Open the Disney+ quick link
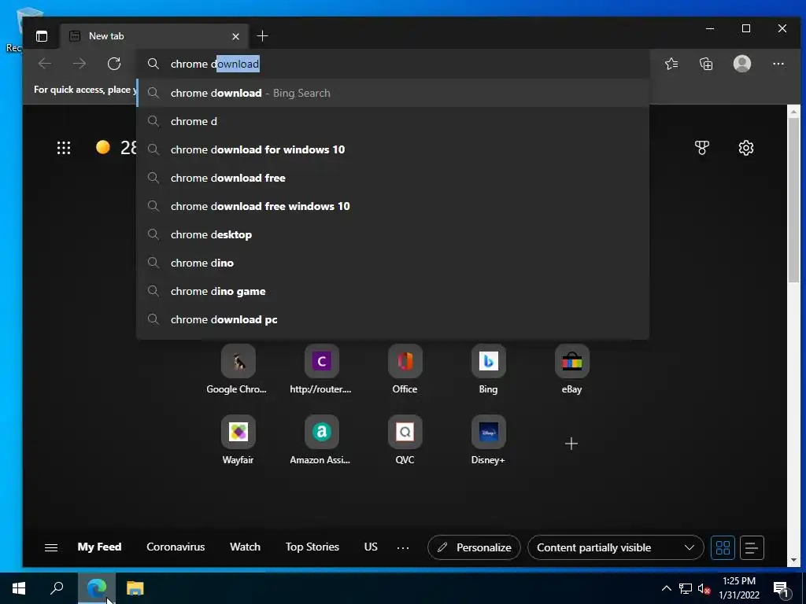 (488, 440)
